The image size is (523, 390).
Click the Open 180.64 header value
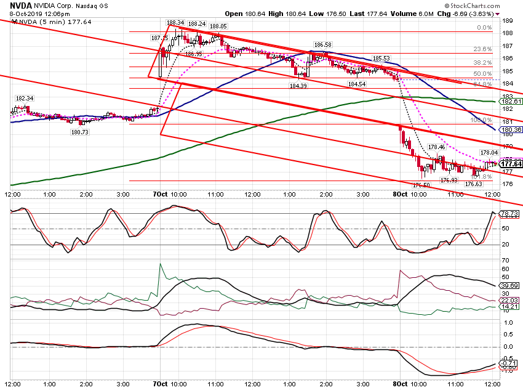click(245, 14)
